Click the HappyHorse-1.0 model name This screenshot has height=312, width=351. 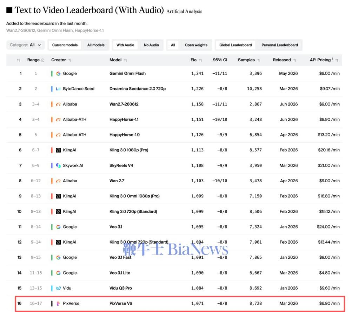tap(125, 135)
